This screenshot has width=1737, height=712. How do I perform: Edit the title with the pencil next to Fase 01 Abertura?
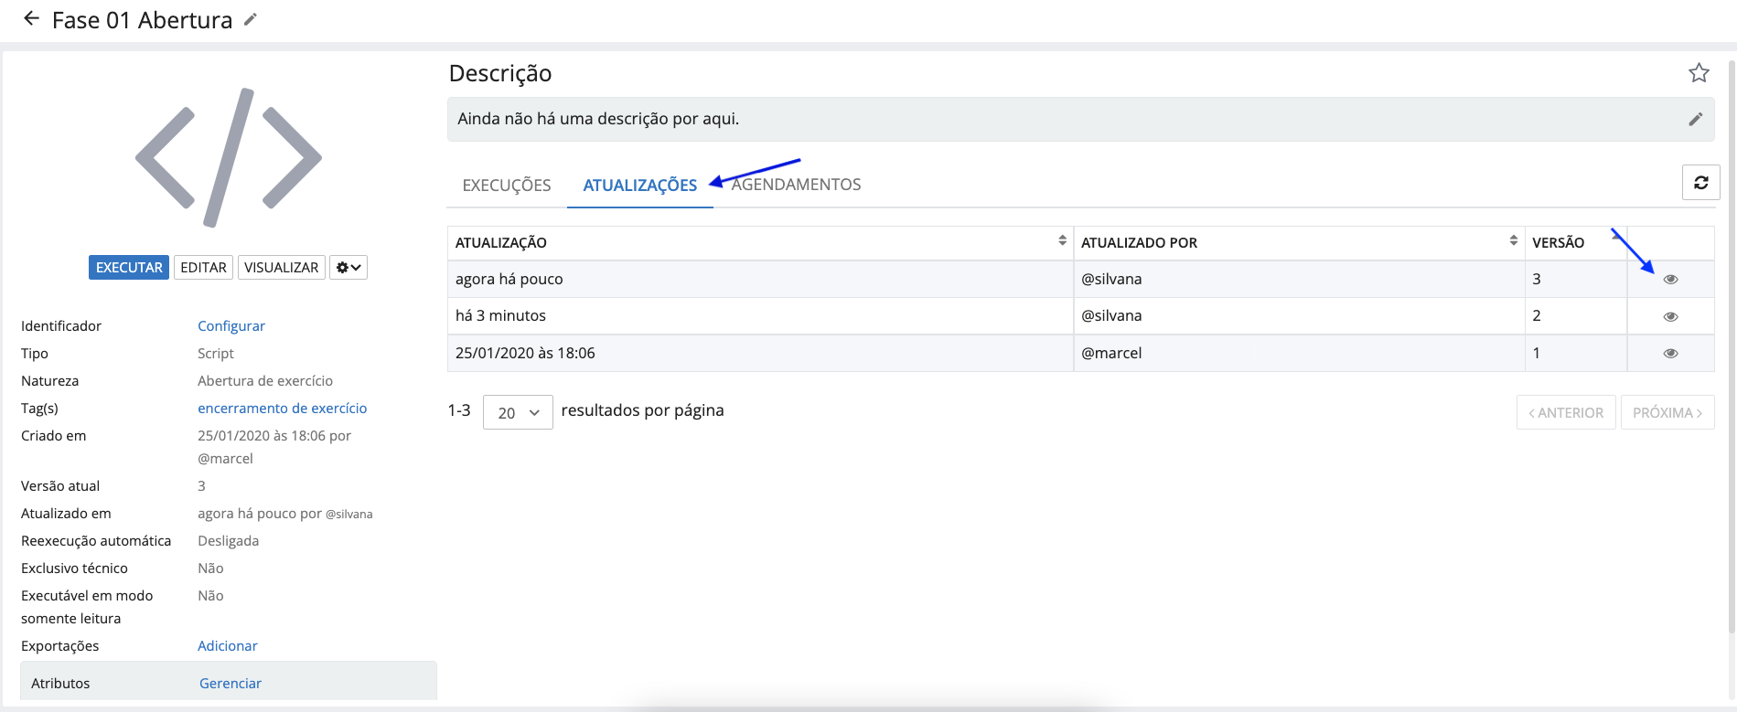coord(251,19)
